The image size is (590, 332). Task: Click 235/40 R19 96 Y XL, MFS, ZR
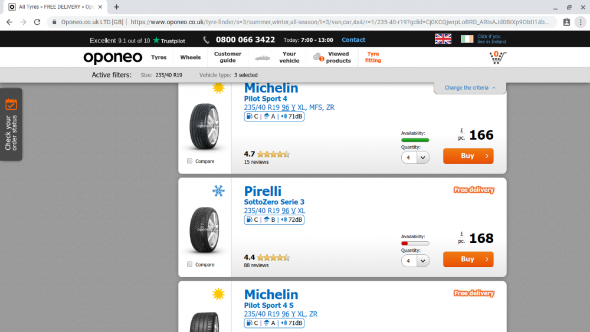click(x=289, y=107)
